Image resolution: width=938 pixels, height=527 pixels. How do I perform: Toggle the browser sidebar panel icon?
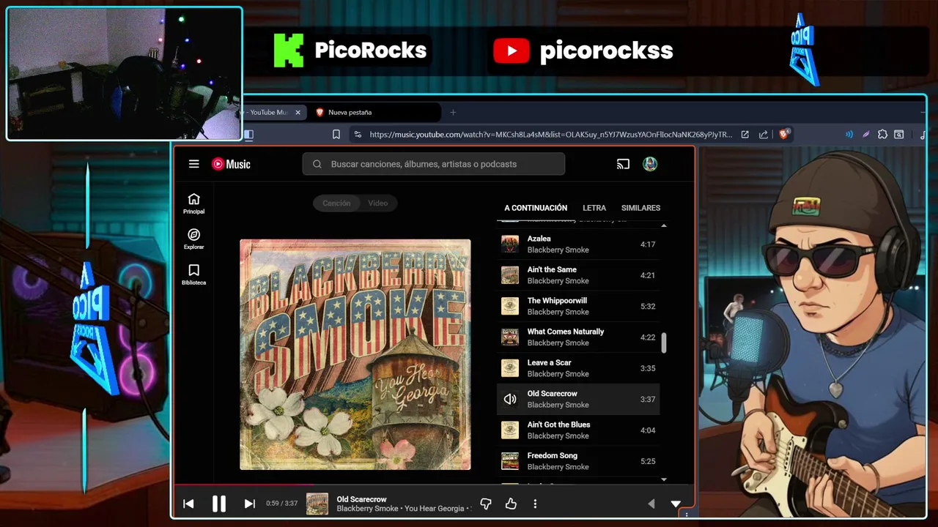click(x=248, y=134)
